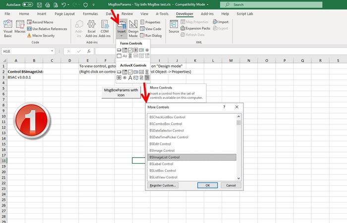The image size is (347, 223).
Task: Insert Form Control option button
Action: point(147,50)
